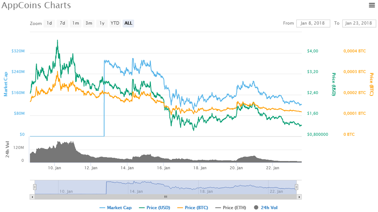Toggle Price (BTC) series in legend

click(x=193, y=208)
